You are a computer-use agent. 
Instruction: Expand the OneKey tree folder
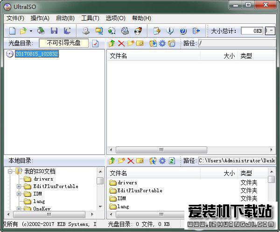[19, 209]
